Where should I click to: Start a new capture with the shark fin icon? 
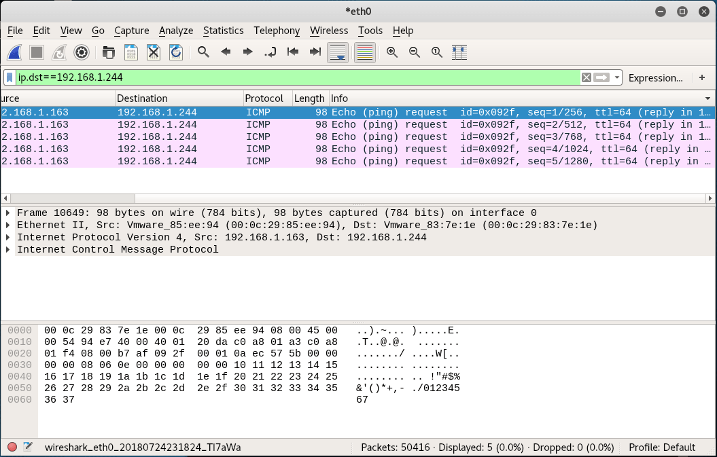14,52
